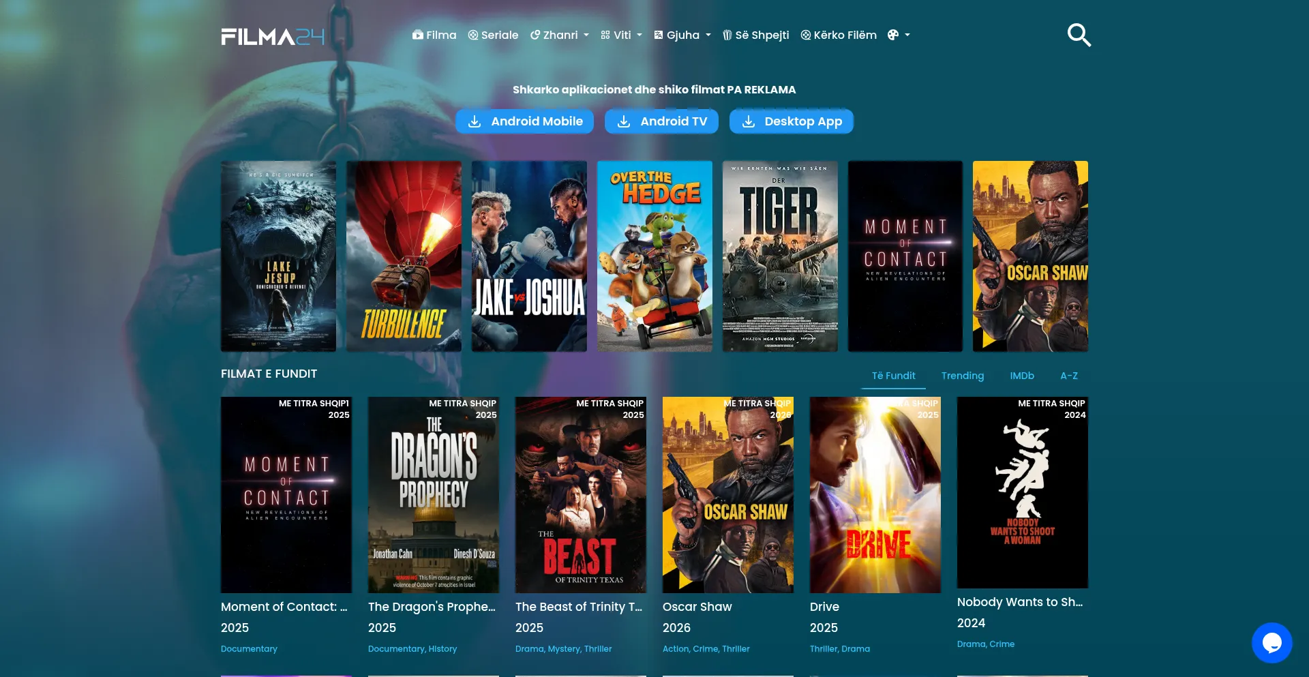Open the Oscar Shaw movie poster

727,494
